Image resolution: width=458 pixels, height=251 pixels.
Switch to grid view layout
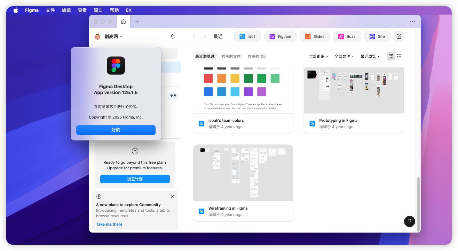click(391, 56)
